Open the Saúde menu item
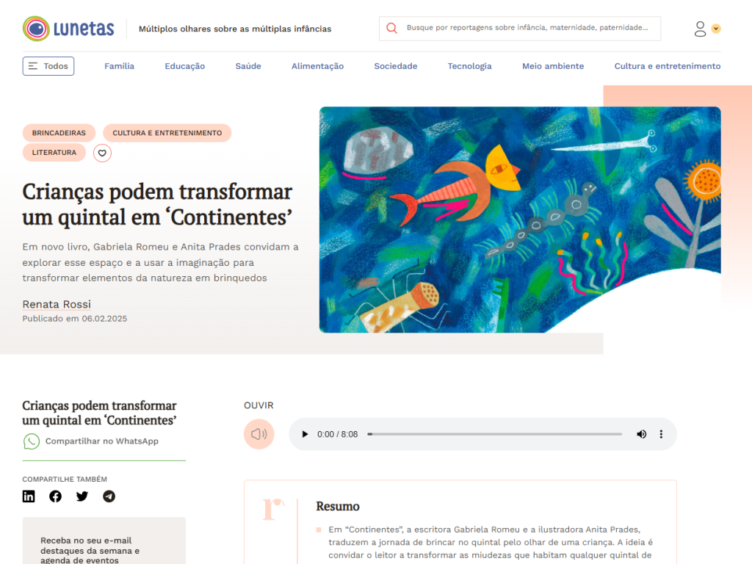This screenshot has height=564, width=752. pyautogui.click(x=248, y=66)
